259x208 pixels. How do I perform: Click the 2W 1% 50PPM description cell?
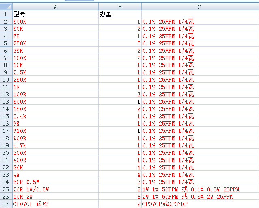click(199, 197)
